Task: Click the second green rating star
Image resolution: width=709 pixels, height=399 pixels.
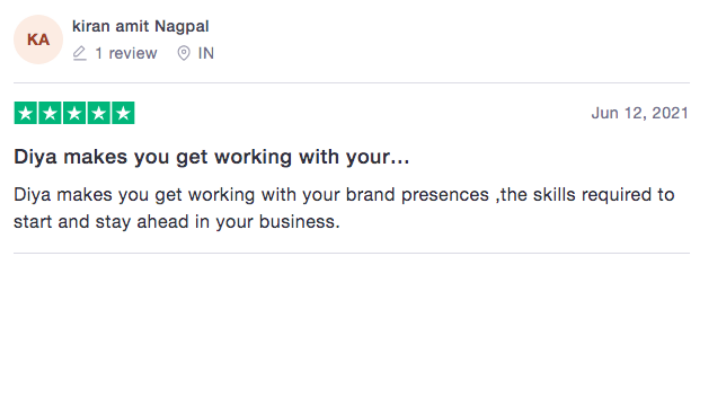Action: tap(50, 113)
